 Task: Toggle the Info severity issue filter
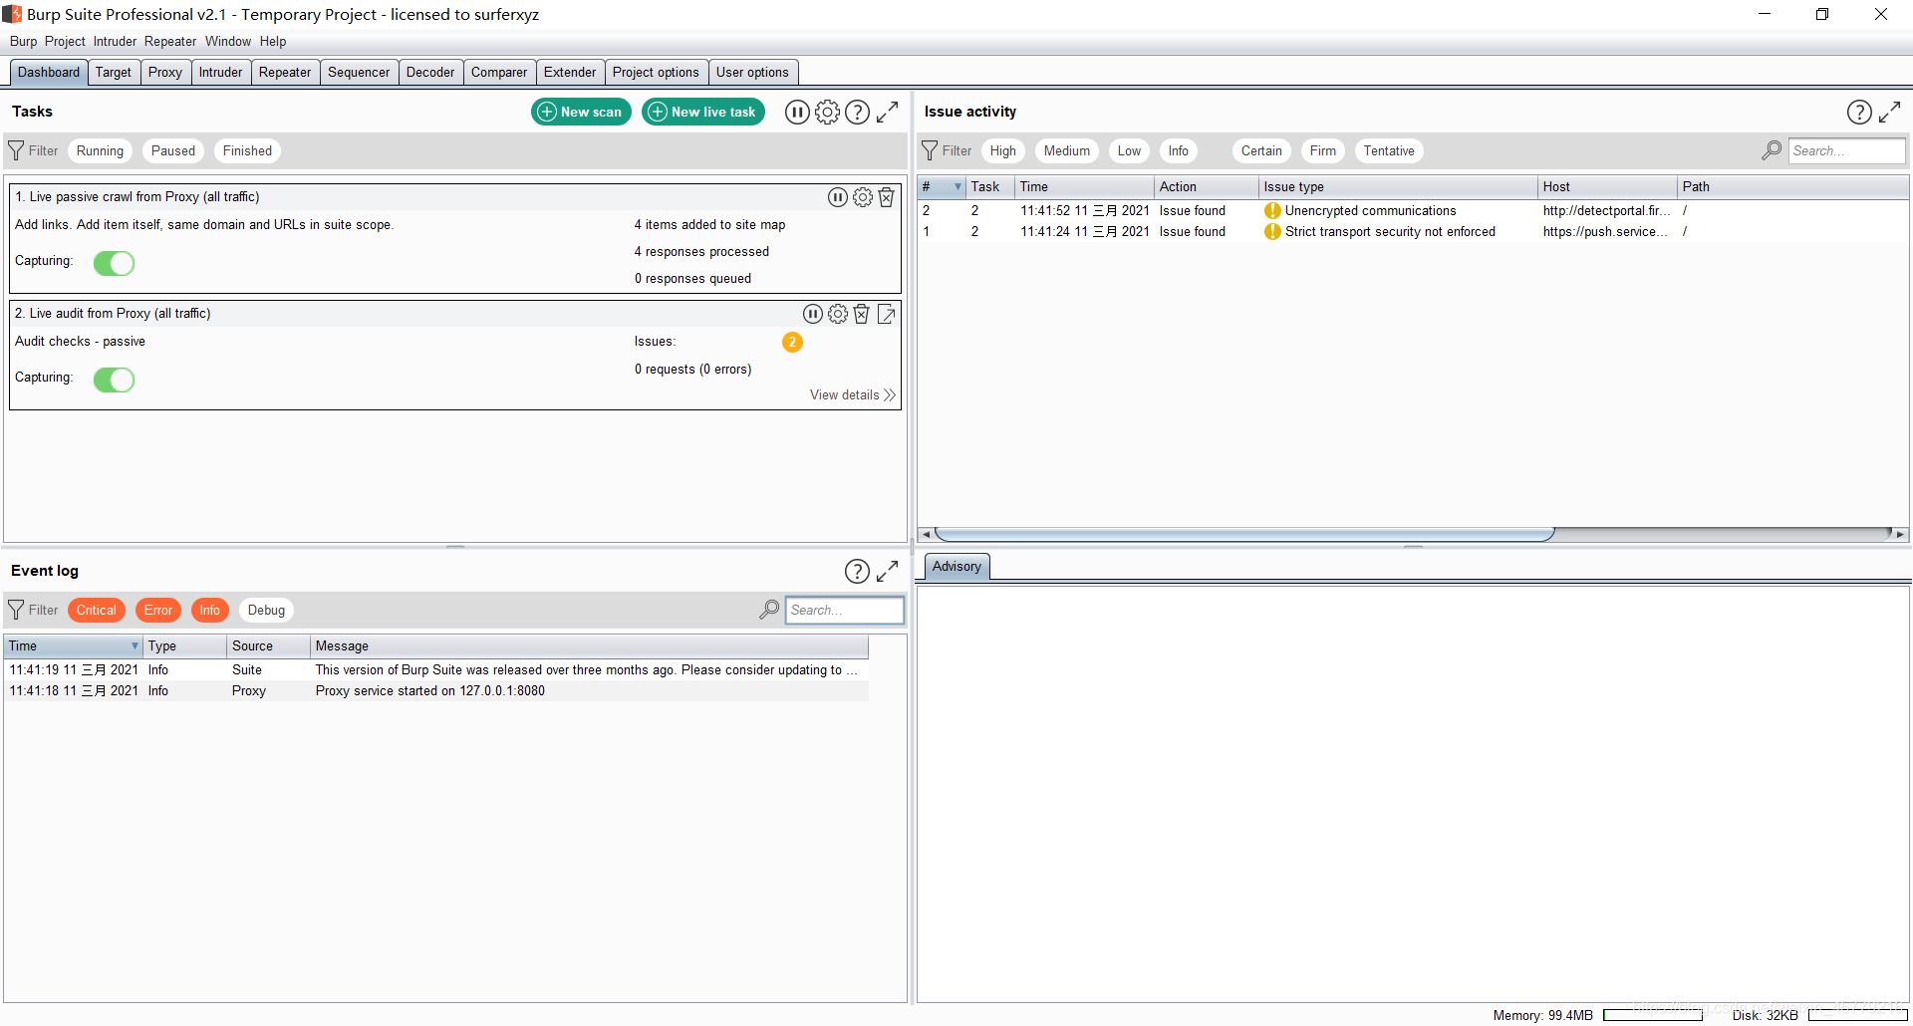1179,150
